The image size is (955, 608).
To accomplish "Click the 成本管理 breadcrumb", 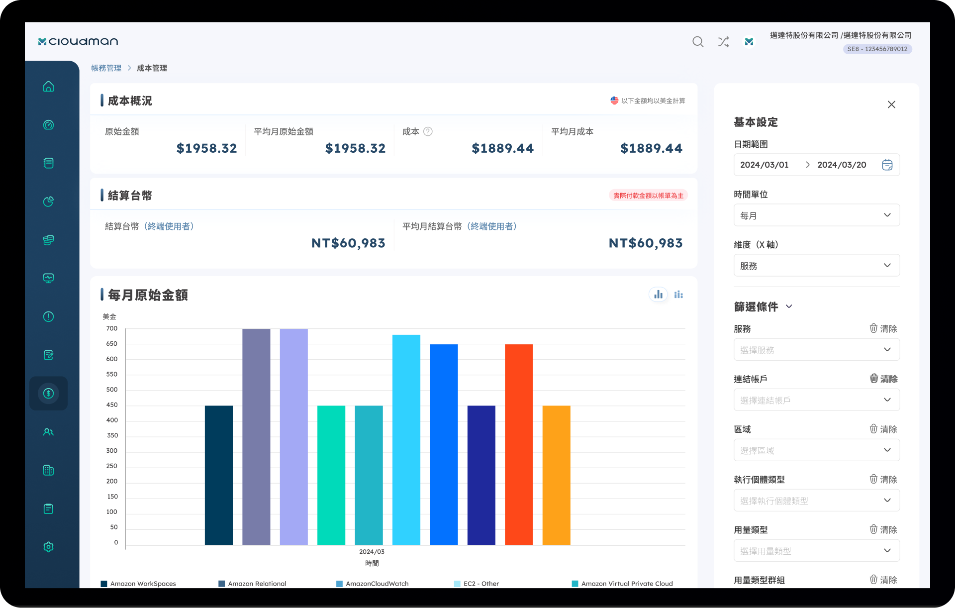I will tap(152, 68).
